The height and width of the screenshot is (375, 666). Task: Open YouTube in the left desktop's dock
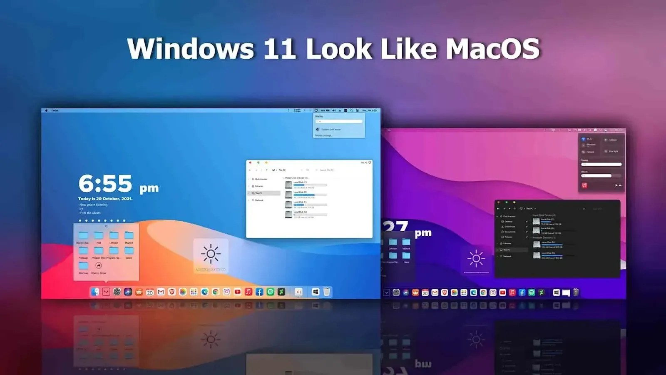click(237, 292)
